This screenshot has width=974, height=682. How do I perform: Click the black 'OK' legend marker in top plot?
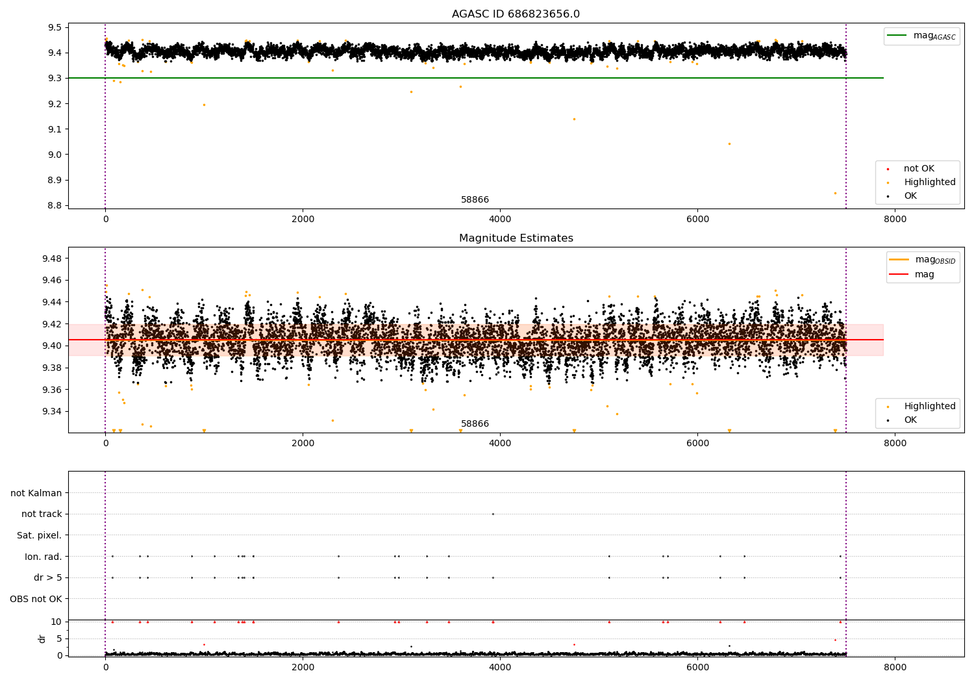[x=888, y=196]
